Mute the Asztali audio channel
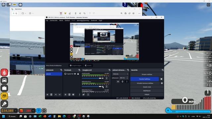The height and width of the screenshot is (119, 212). (103, 78)
